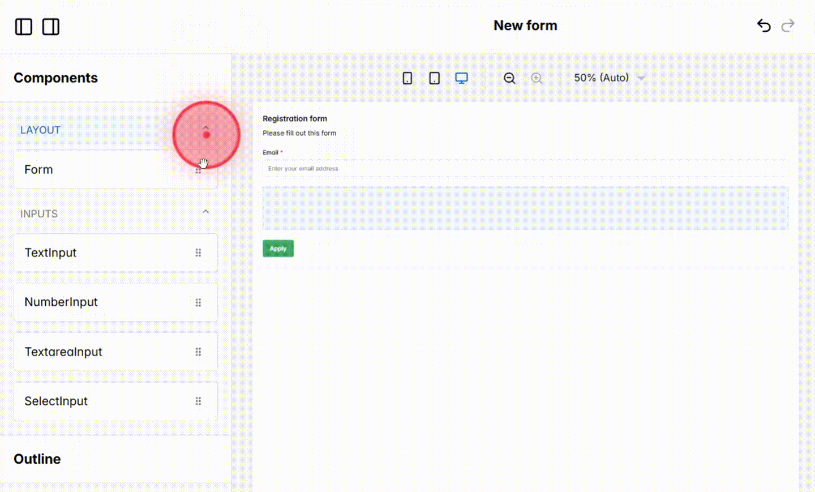Select the Form component under LAYOUT
815x492 pixels.
(85, 169)
